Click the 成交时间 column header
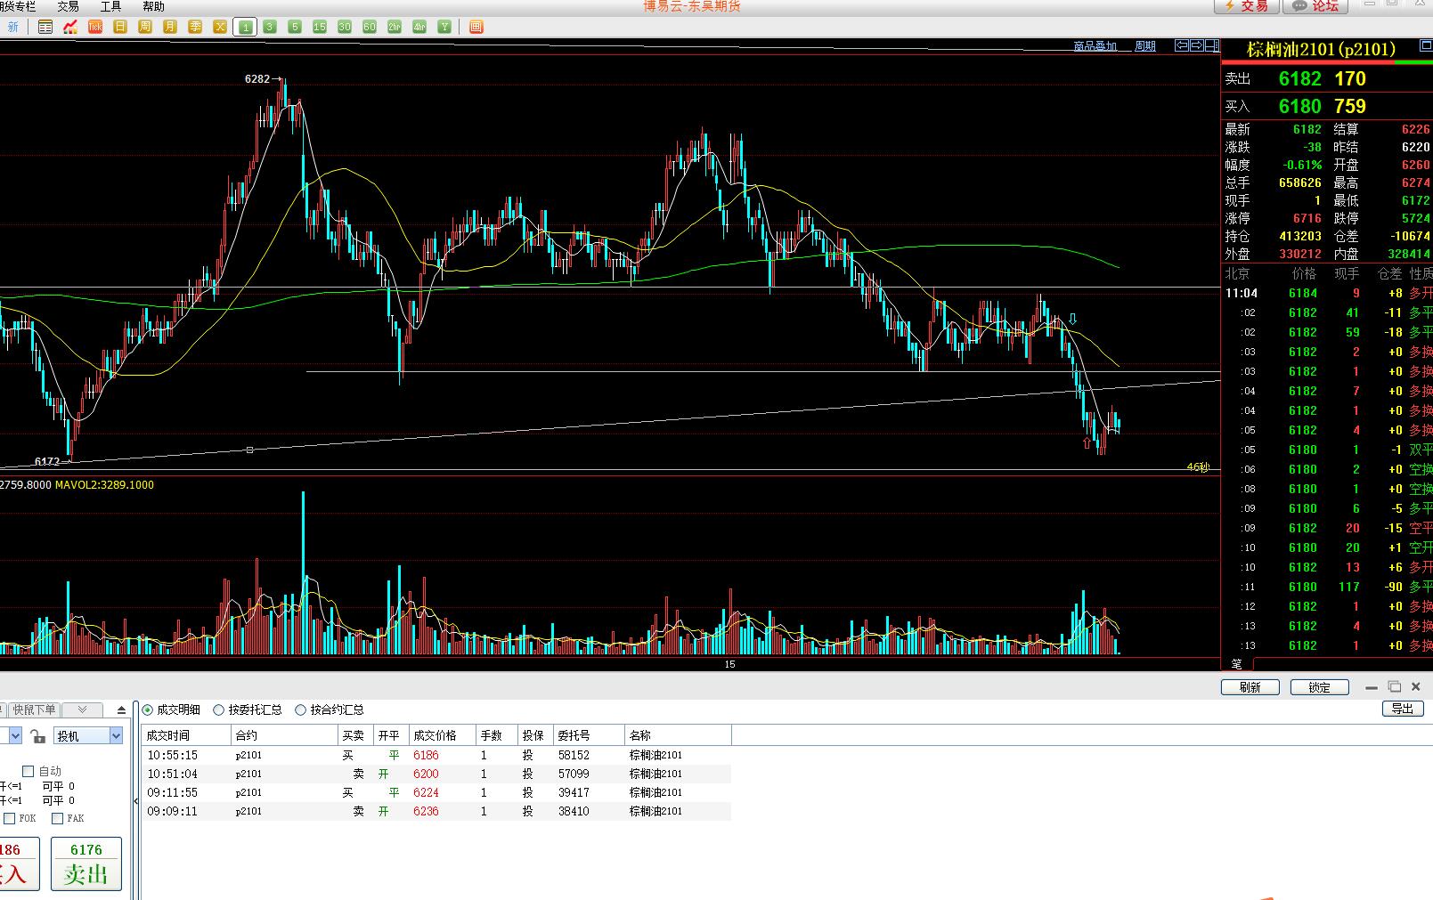The height and width of the screenshot is (900, 1433). click(185, 735)
